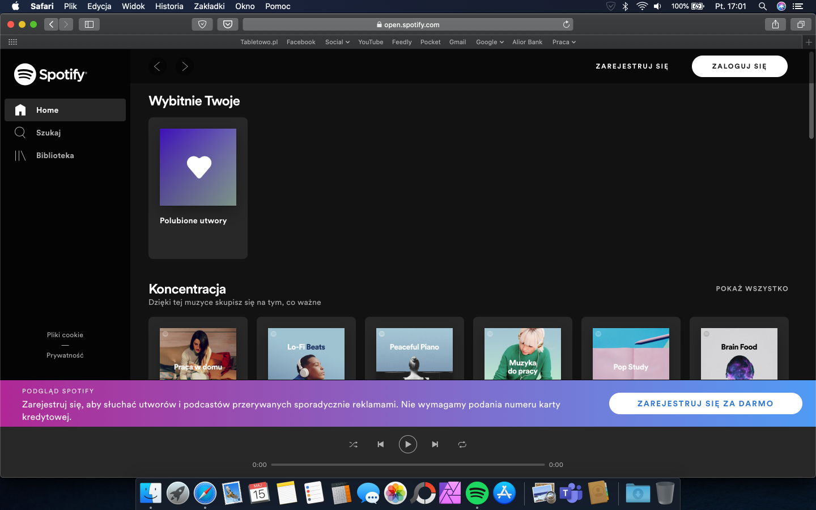Open the Widok menu

(x=133, y=6)
